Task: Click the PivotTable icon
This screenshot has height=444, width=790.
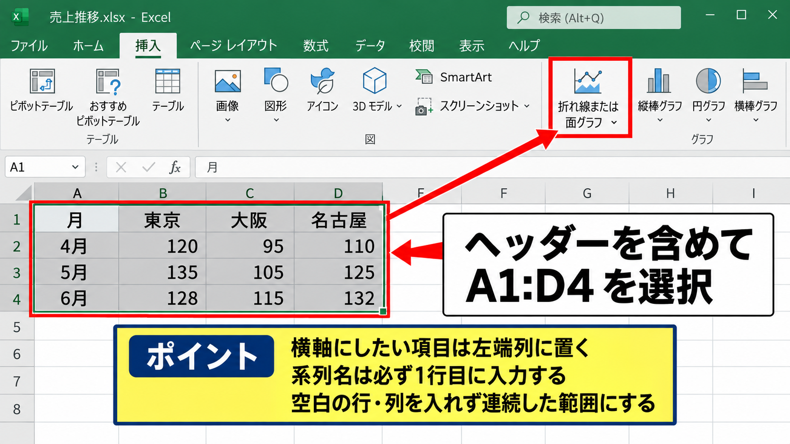Action: click(x=42, y=81)
